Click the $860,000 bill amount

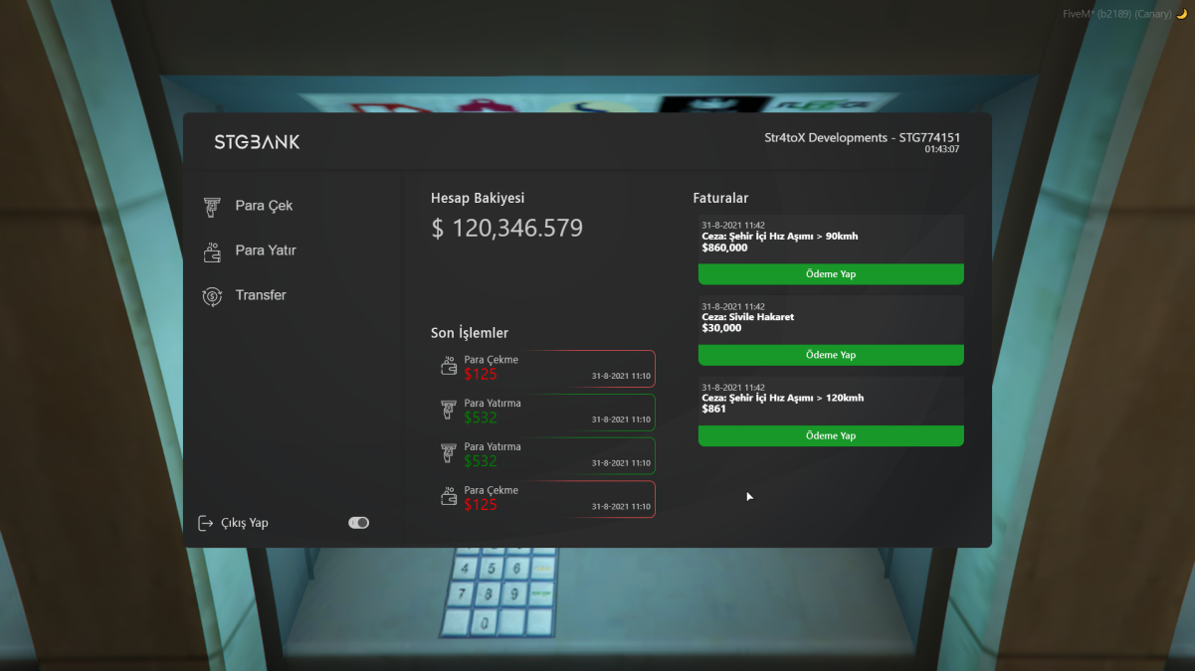pos(724,248)
